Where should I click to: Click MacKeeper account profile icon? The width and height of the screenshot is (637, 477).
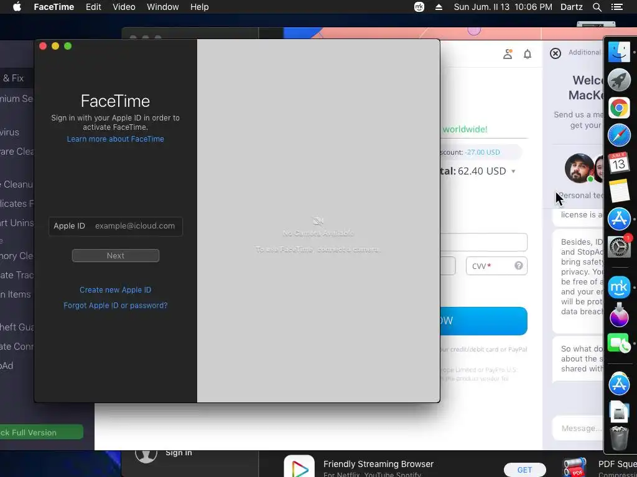click(508, 54)
